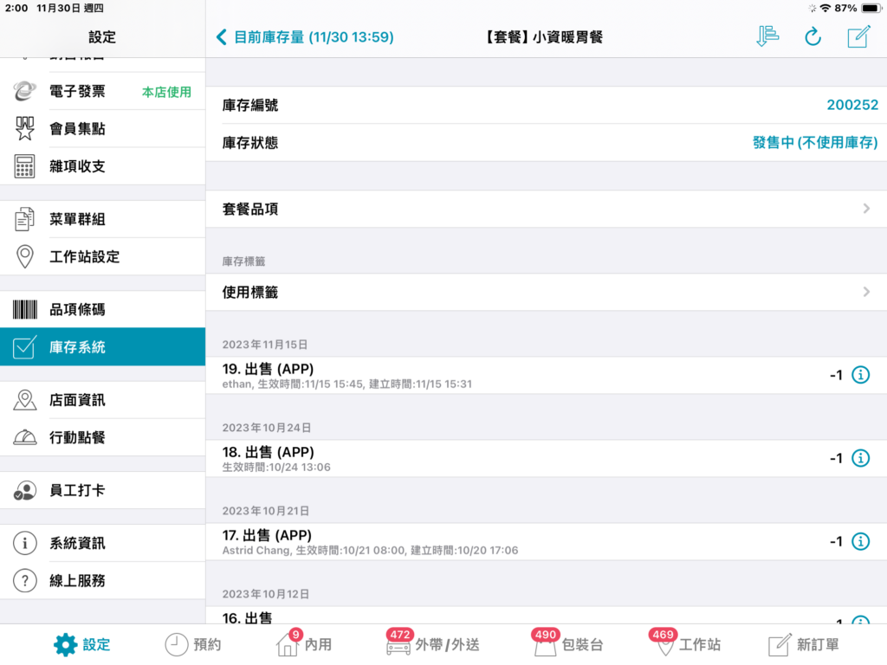The height and width of the screenshot is (665, 887).
Task: Tap the battery indicator in status bar
Action: pos(871,8)
